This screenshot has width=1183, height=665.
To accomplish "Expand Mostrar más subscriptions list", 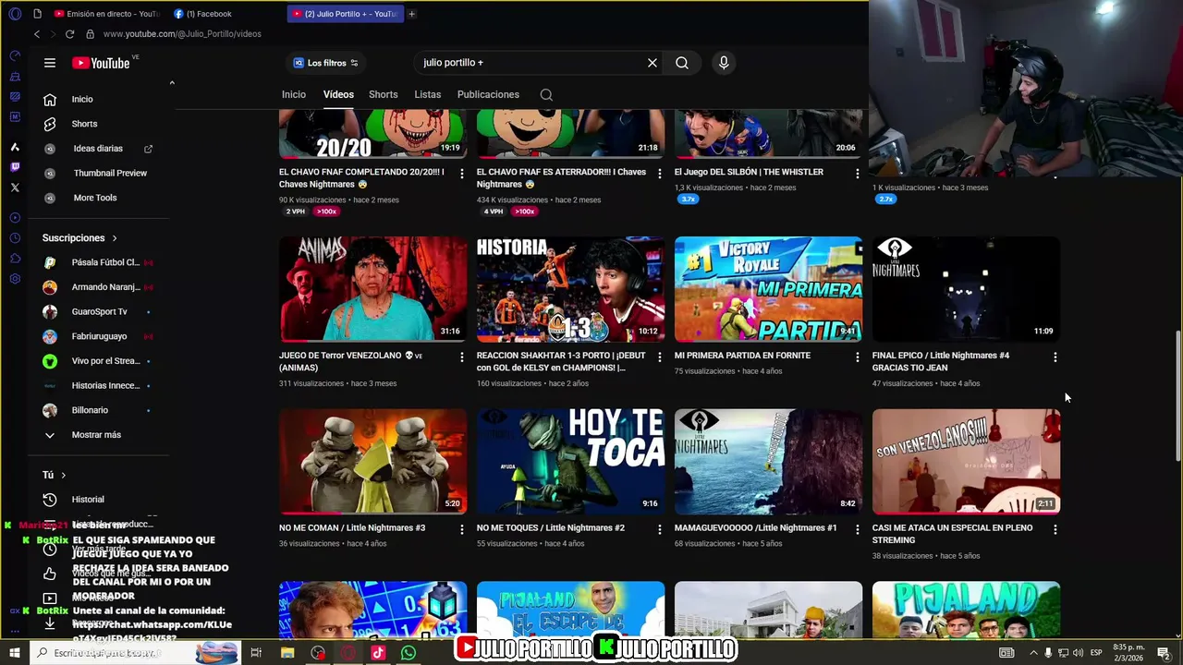I will [96, 435].
